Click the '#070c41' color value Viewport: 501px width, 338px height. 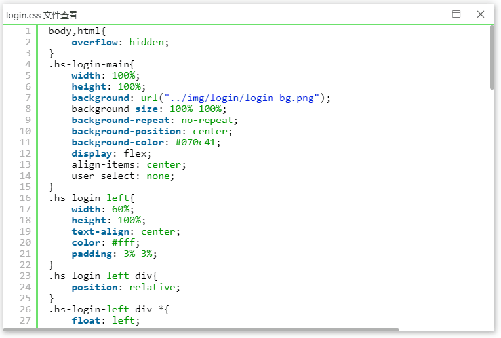(x=195, y=142)
